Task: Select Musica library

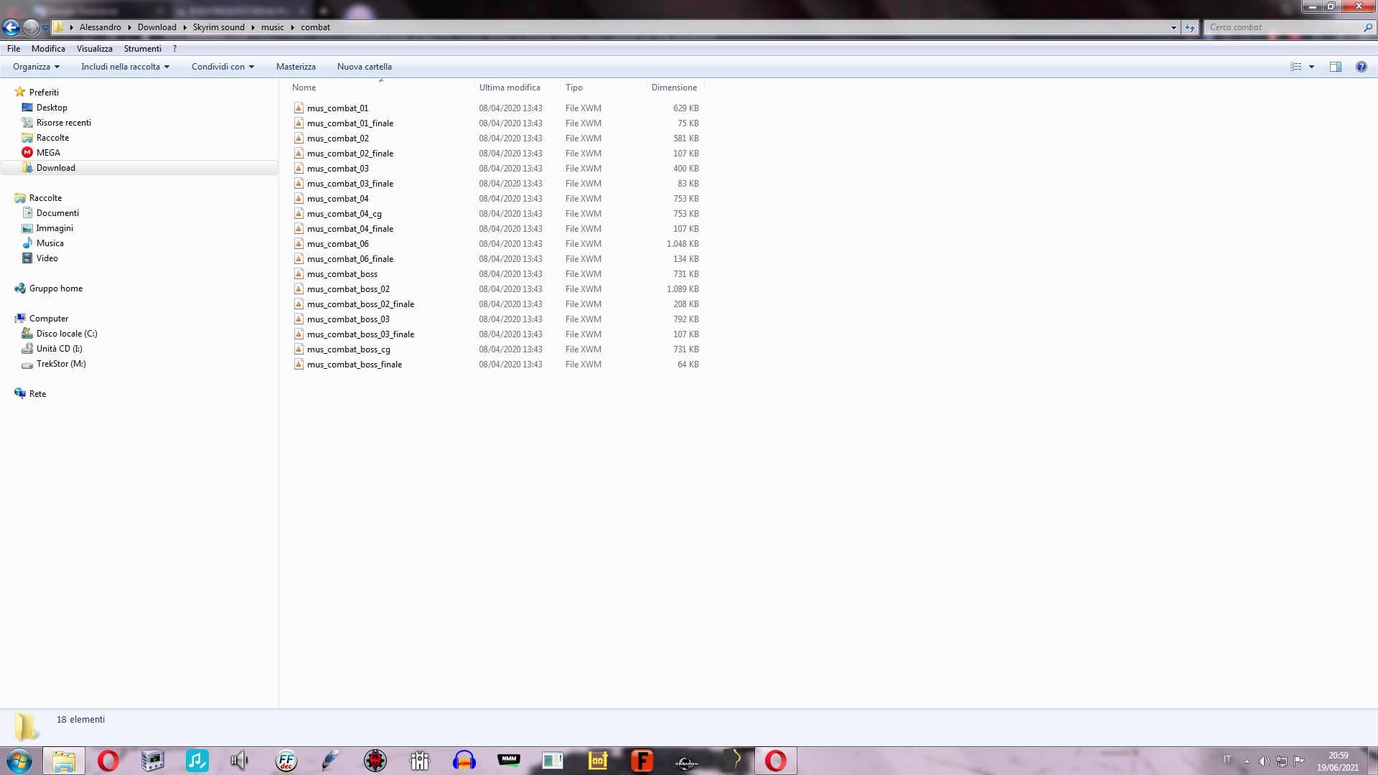Action: pos(50,243)
